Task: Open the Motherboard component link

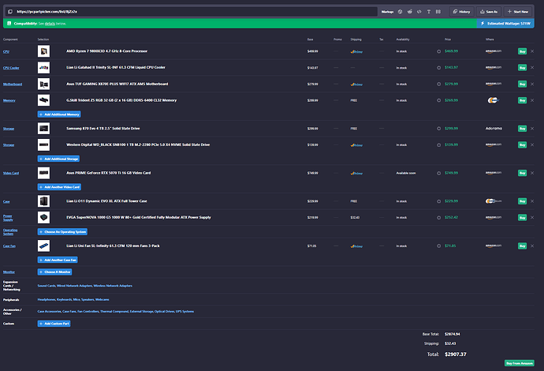Action: tap(13, 84)
